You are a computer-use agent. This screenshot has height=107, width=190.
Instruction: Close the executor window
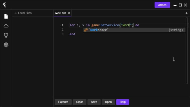[x=185, y=5]
